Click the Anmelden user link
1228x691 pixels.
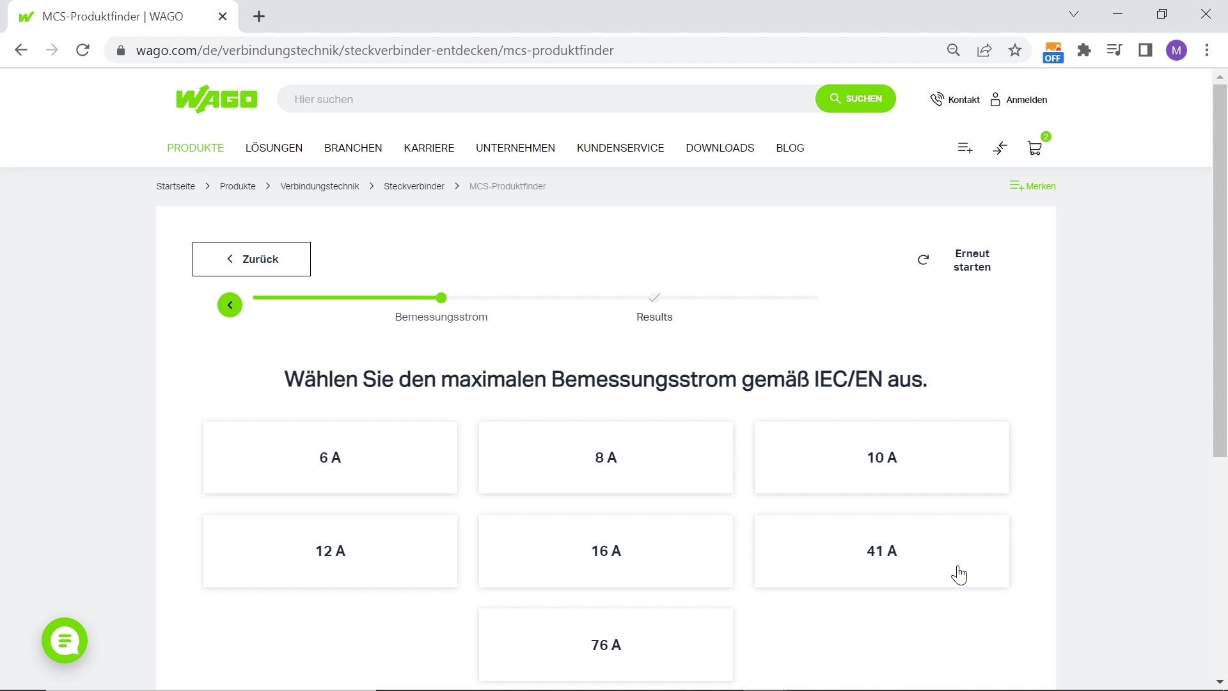[1019, 99]
